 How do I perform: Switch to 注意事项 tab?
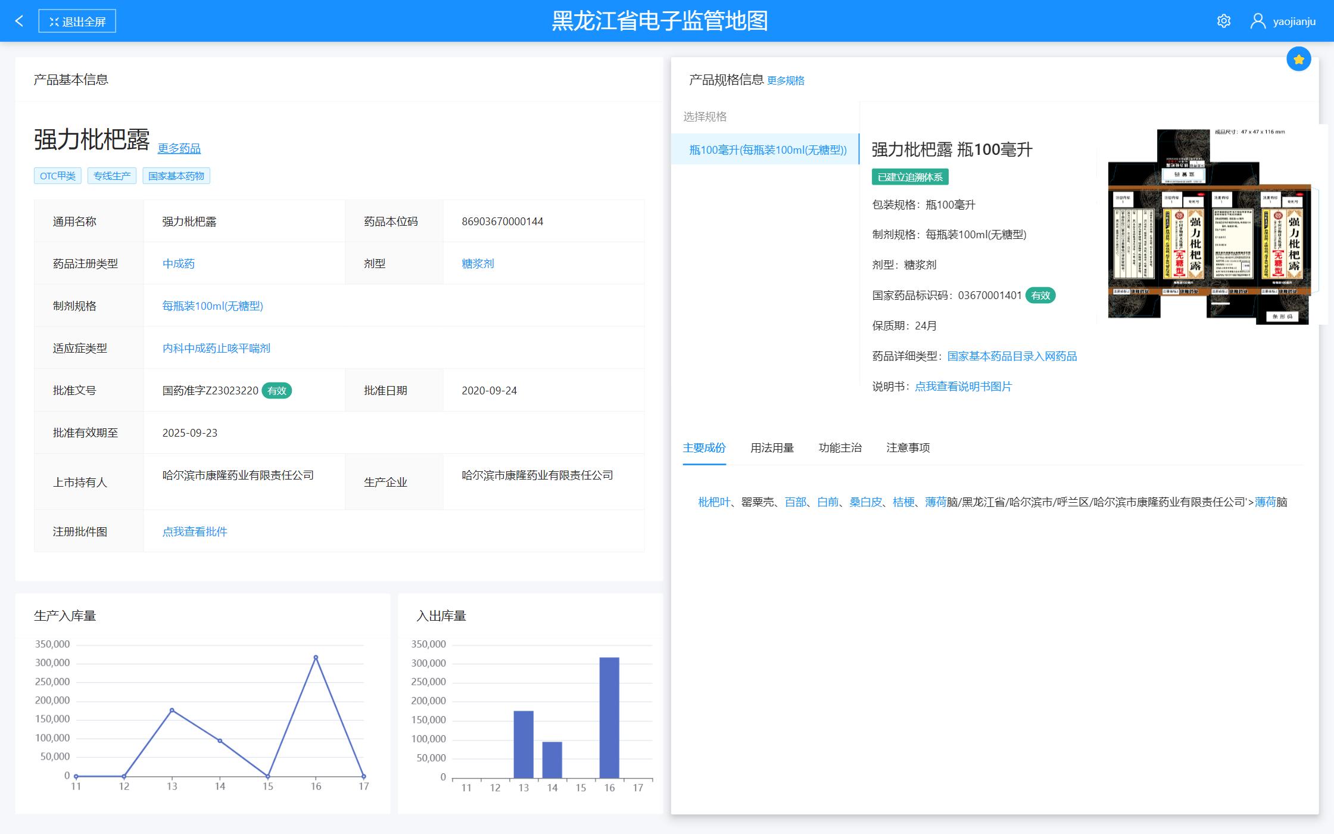[908, 448]
